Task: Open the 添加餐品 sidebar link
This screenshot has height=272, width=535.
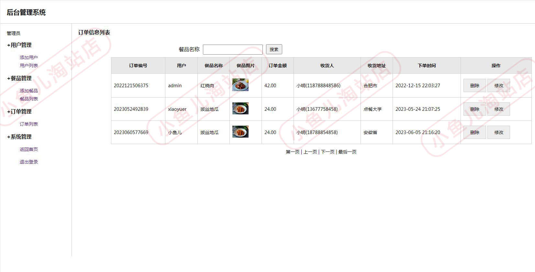Action: pos(28,91)
